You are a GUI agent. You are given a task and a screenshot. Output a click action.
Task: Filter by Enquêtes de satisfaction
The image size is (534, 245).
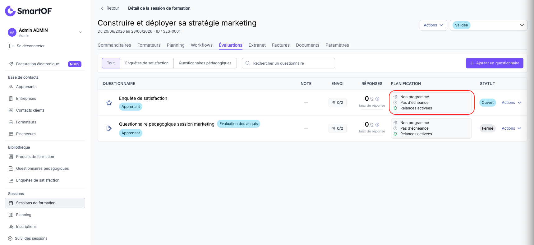point(147,63)
